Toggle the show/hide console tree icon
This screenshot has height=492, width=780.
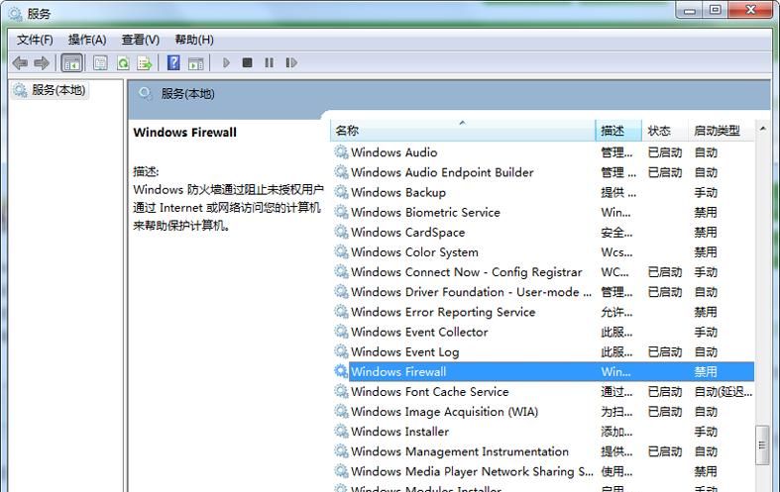(x=71, y=63)
